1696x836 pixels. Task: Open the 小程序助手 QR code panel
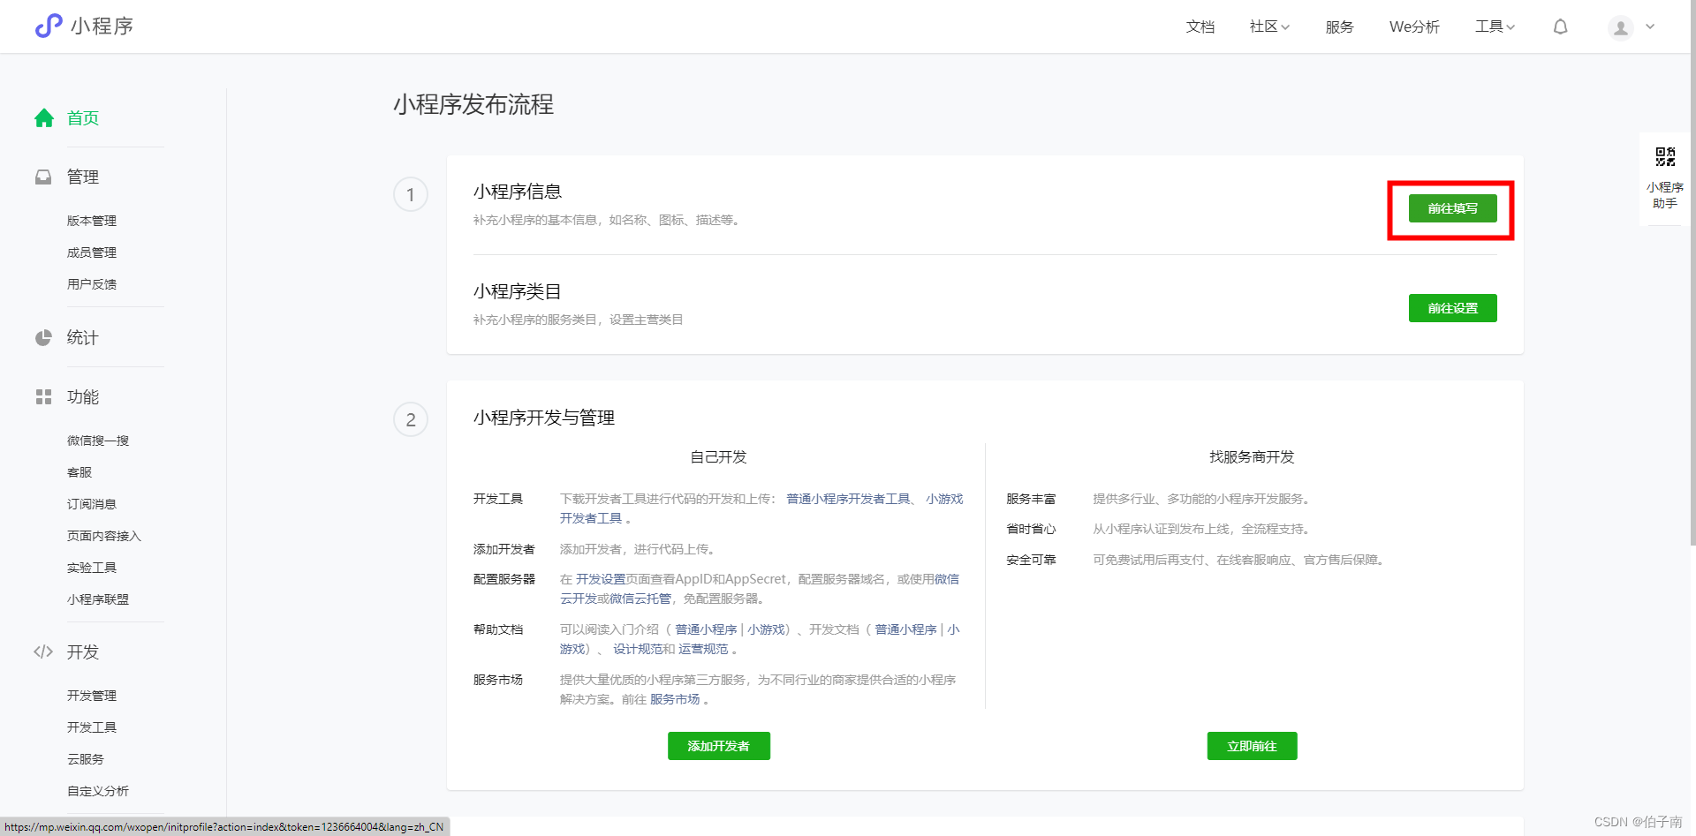(1664, 177)
